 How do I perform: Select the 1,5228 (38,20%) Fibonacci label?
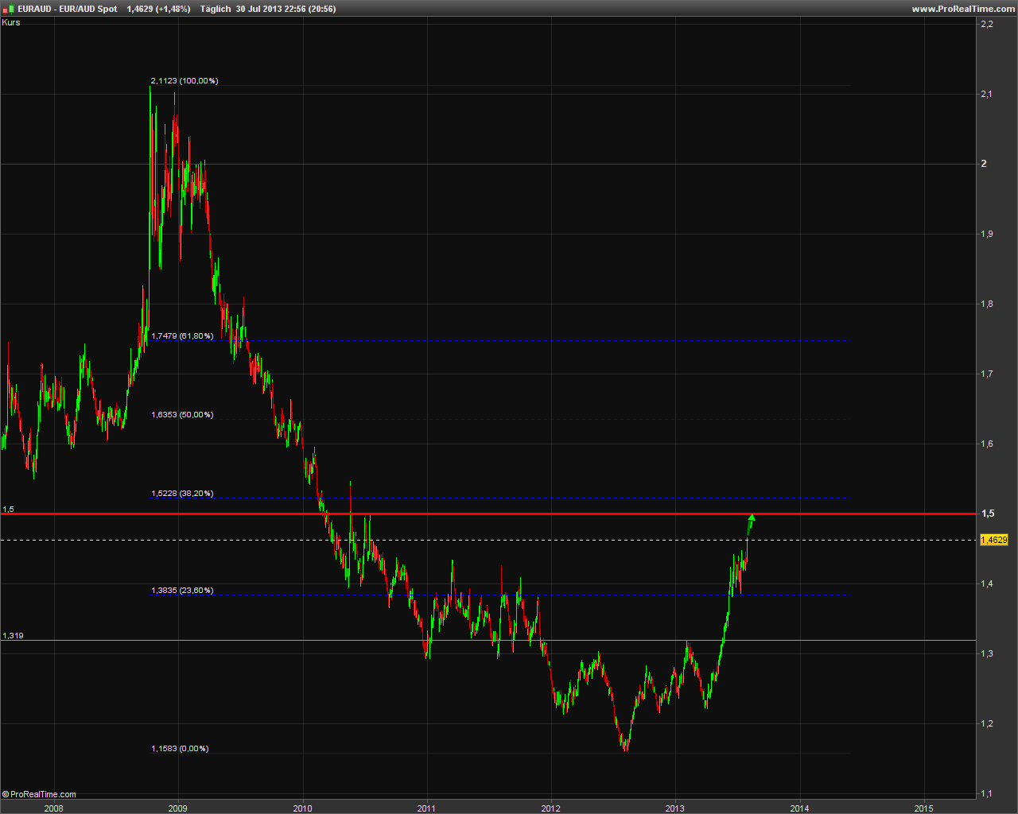[182, 494]
